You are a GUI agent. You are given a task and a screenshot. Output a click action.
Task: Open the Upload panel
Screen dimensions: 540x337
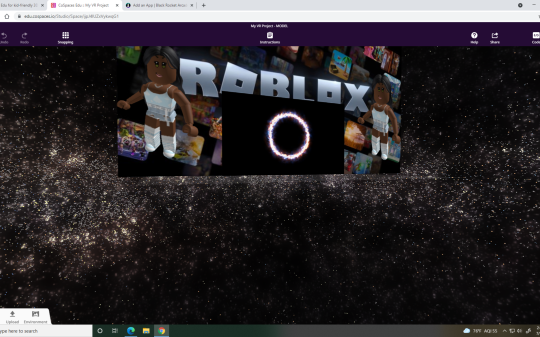tap(12, 317)
